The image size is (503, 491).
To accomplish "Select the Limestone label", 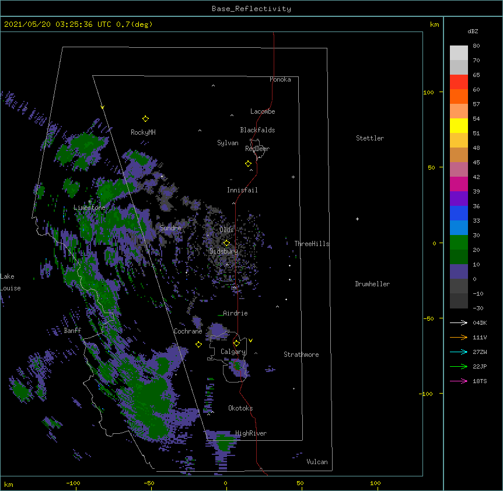I will pyautogui.click(x=89, y=208).
